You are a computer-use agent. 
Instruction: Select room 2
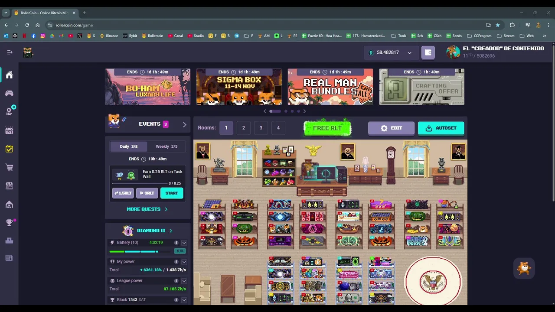(243, 128)
